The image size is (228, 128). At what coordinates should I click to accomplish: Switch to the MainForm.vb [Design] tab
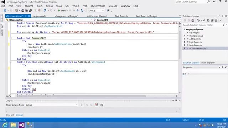click(x=147, y=16)
